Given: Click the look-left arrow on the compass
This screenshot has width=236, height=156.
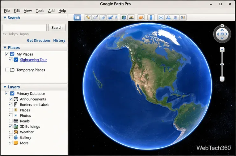Looking at the screenshot, I should 218,34.
